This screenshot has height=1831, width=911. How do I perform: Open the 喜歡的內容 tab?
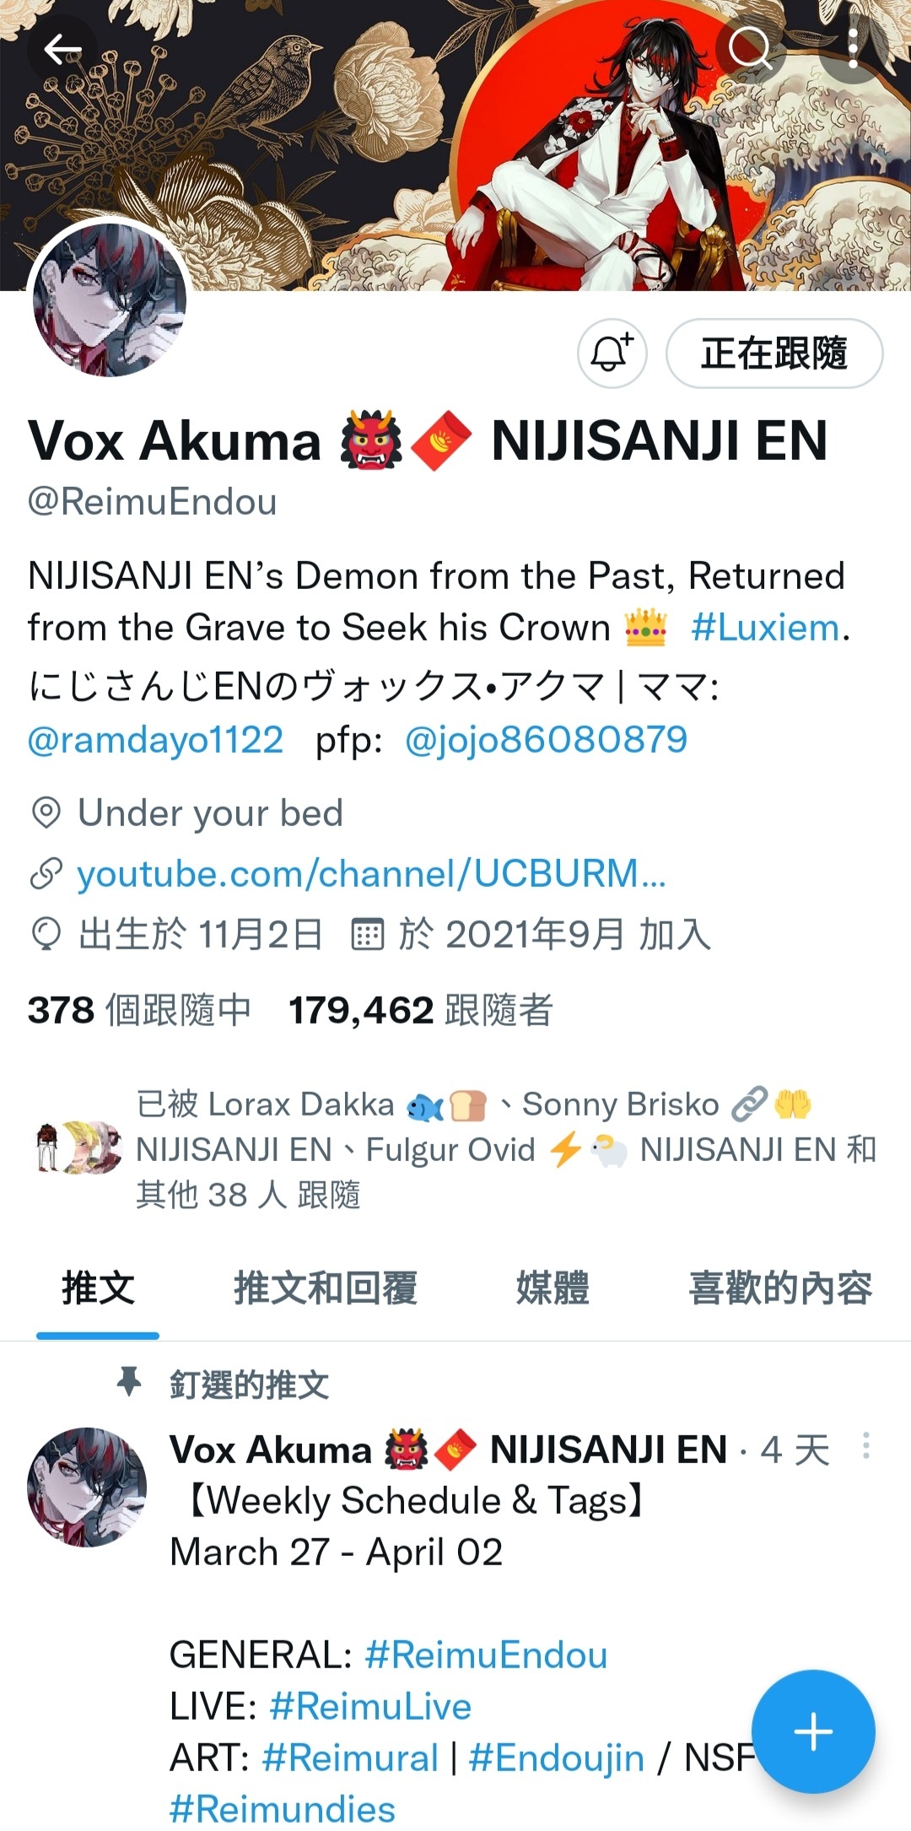[x=780, y=1288]
